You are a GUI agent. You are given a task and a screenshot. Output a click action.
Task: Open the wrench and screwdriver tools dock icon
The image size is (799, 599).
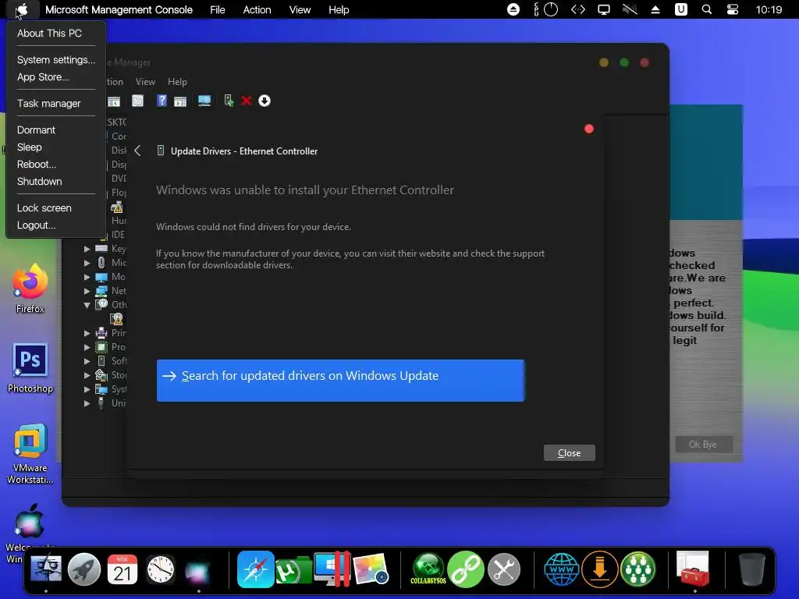504,569
